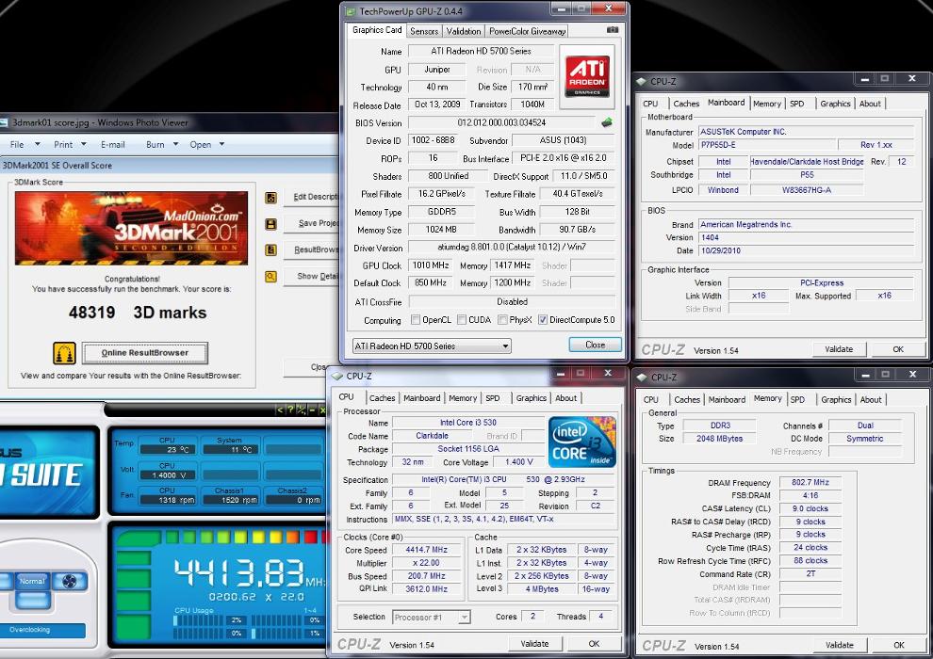Click the ResultBrowser icon in 3DMark
The width and height of the screenshot is (933, 659).
click(270, 250)
